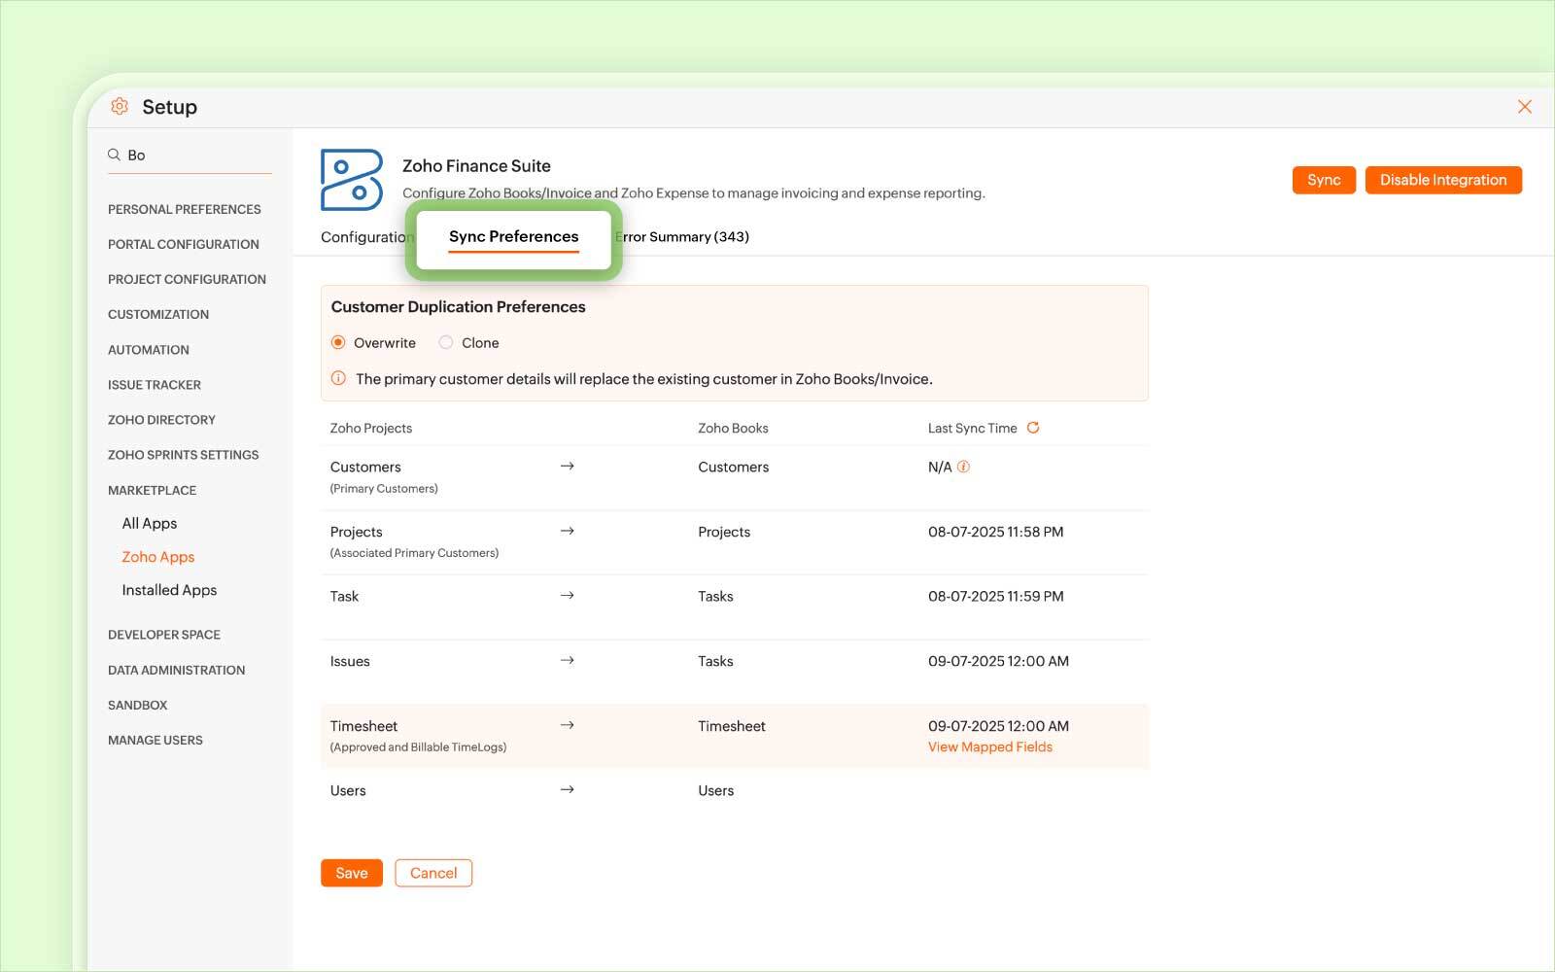Open Portal Configuration in the sidebar
This screenshot has width=1555, height=972.
pyautogui.click(x=184, y=244)
